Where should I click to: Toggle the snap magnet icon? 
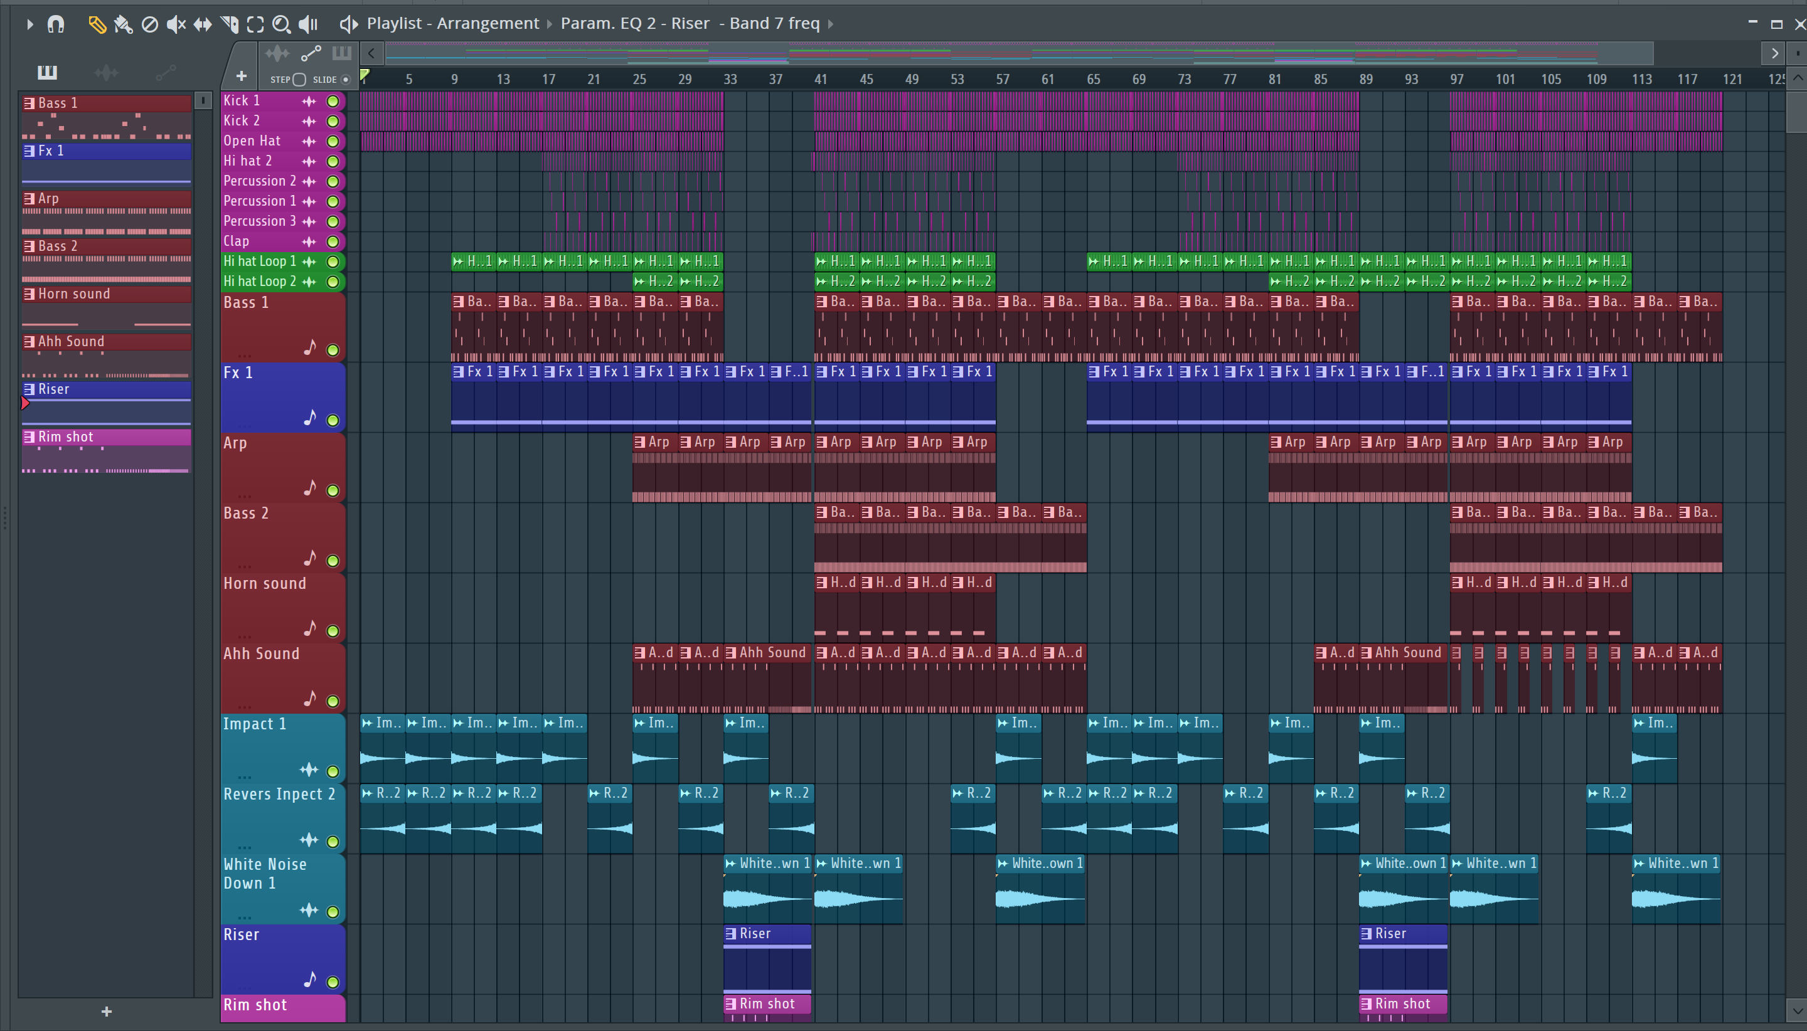[56, 24]
